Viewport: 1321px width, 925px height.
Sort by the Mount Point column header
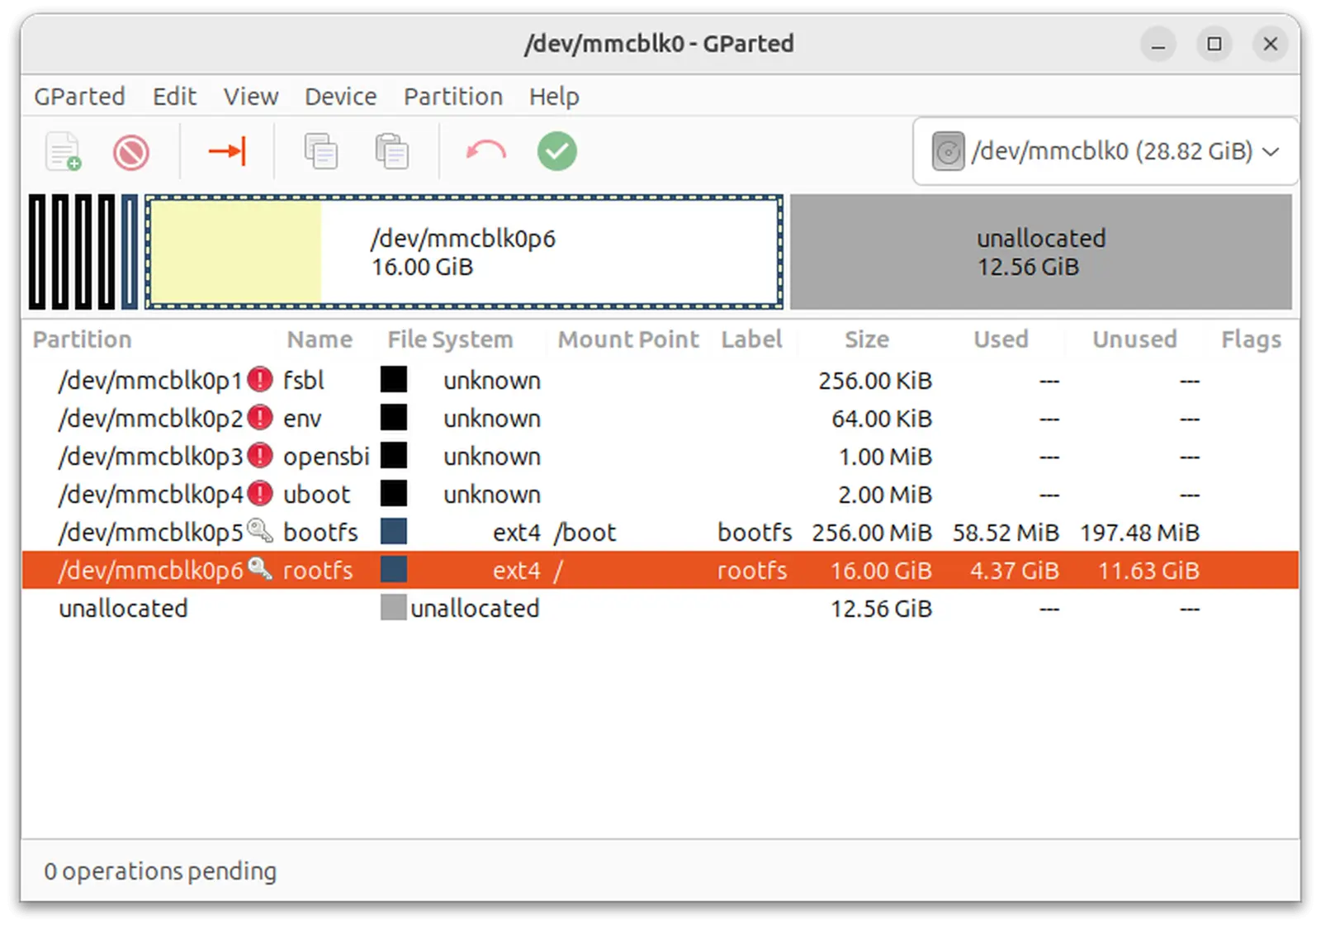[628, 339]
